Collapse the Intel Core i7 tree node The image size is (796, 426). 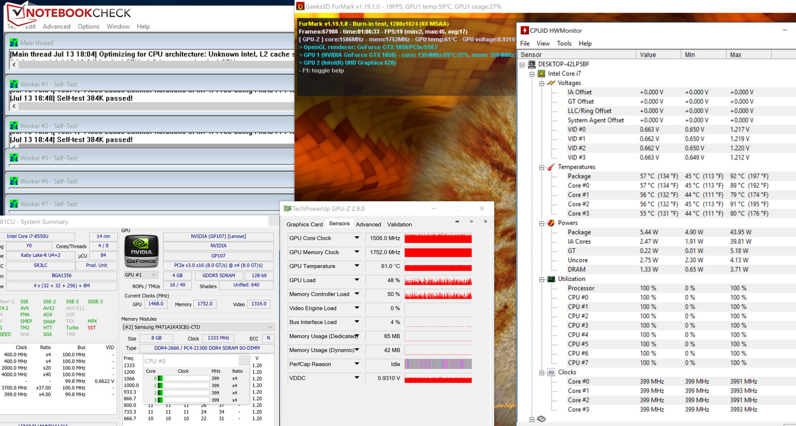[532, 74]
